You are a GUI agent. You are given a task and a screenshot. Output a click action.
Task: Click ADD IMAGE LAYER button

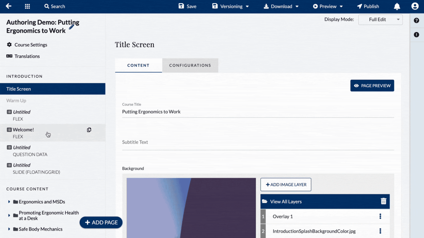pyautogui.click(x=286, y=185)
